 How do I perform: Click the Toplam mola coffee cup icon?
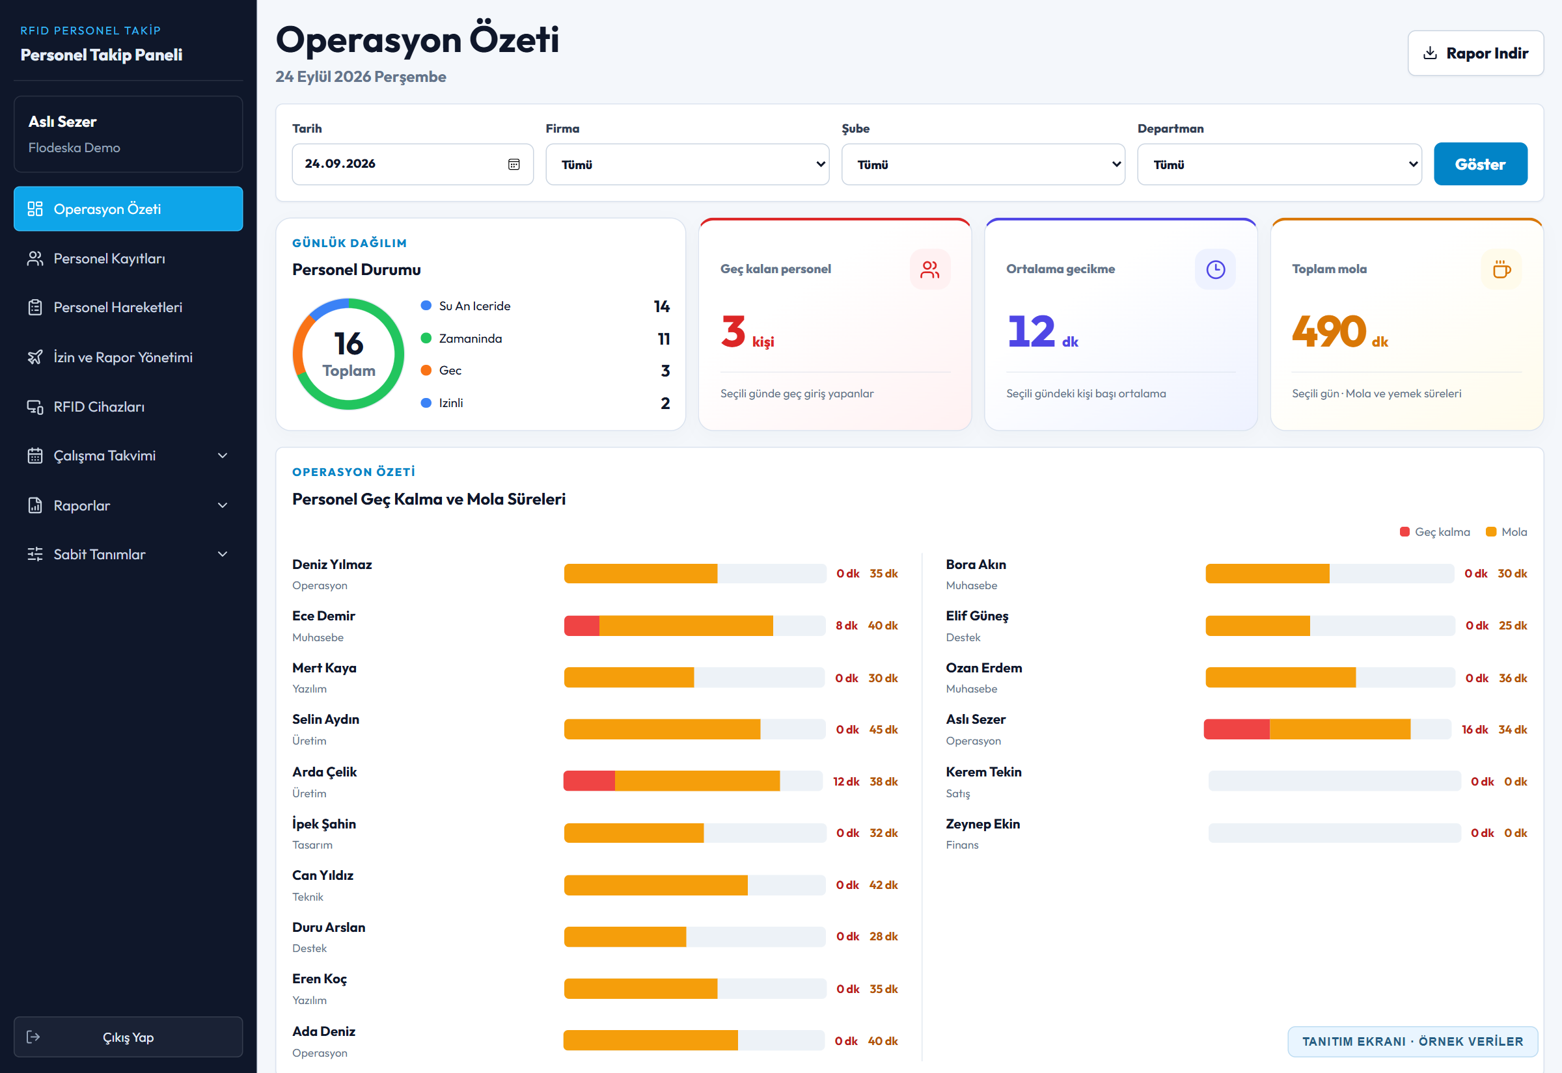click(x=1501, y=270)
